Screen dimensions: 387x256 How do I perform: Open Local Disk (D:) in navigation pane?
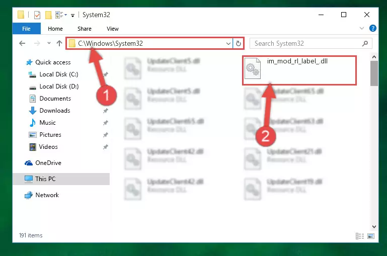click(x=59, y=87)
